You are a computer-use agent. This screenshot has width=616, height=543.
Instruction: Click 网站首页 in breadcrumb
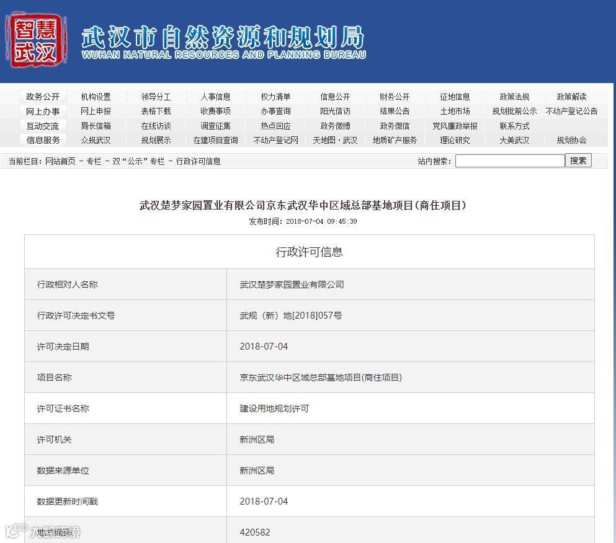(60, 161)
